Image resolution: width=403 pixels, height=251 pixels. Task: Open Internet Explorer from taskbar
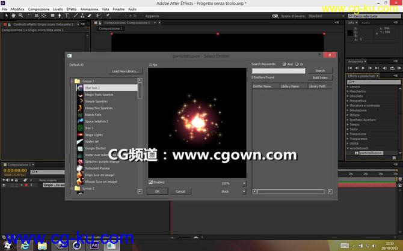point(25,246)
